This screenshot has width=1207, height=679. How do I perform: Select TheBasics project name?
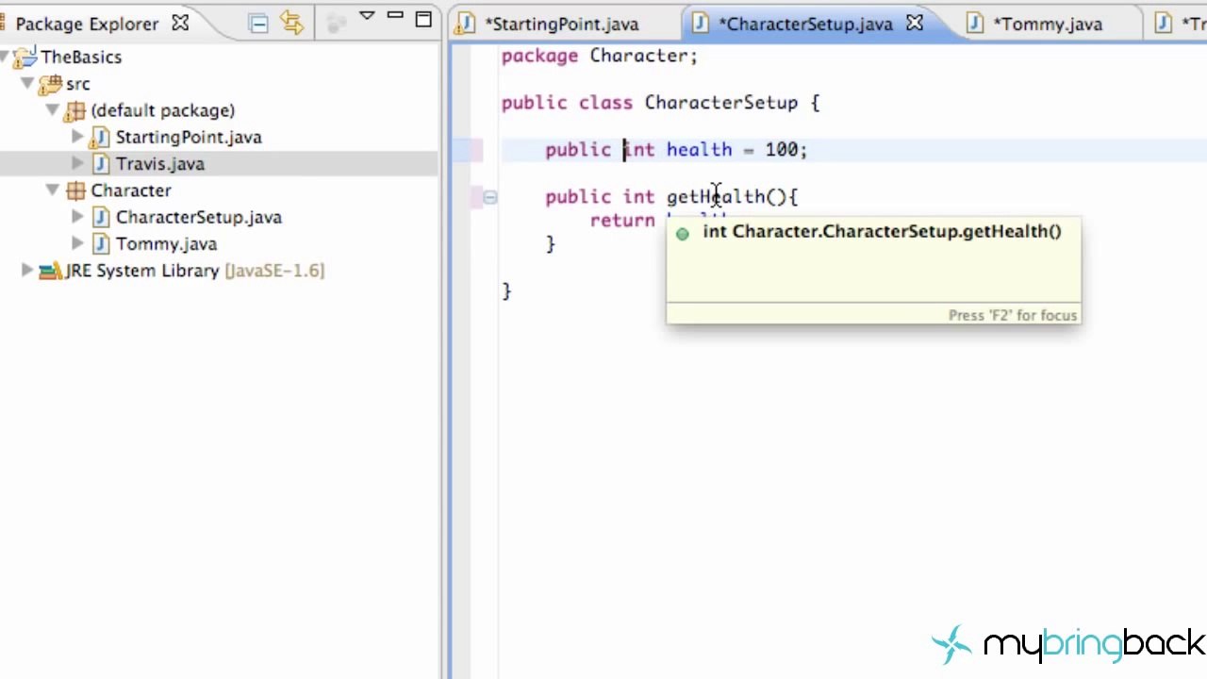pos(81,57)
